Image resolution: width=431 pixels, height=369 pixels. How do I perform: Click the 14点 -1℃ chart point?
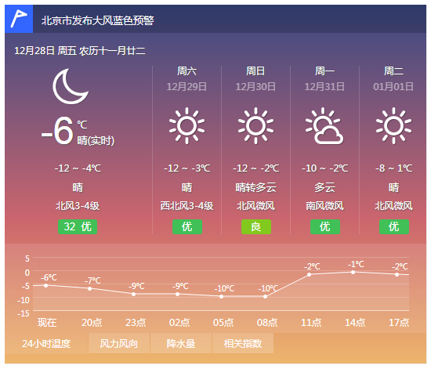(x=353, y=272)
